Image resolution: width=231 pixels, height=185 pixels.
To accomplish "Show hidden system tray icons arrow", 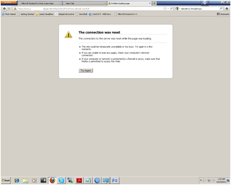I will [201, 180].
